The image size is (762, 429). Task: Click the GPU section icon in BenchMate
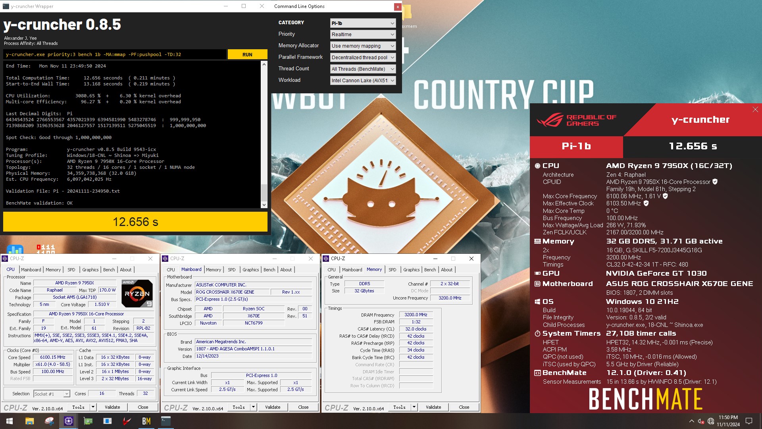tap(537, 273)
